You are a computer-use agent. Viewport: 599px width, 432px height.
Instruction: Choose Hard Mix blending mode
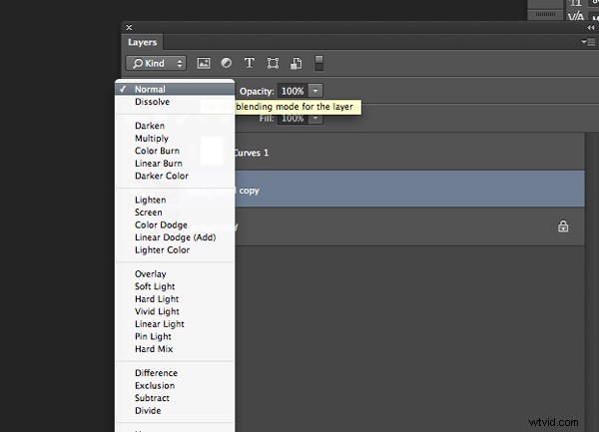(175, 349)
